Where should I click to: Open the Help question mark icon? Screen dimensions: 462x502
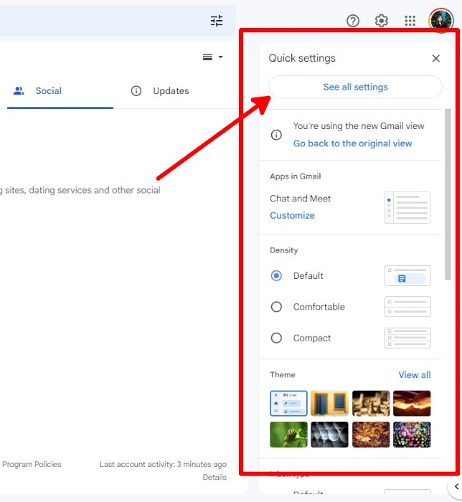tap(353, 21)
